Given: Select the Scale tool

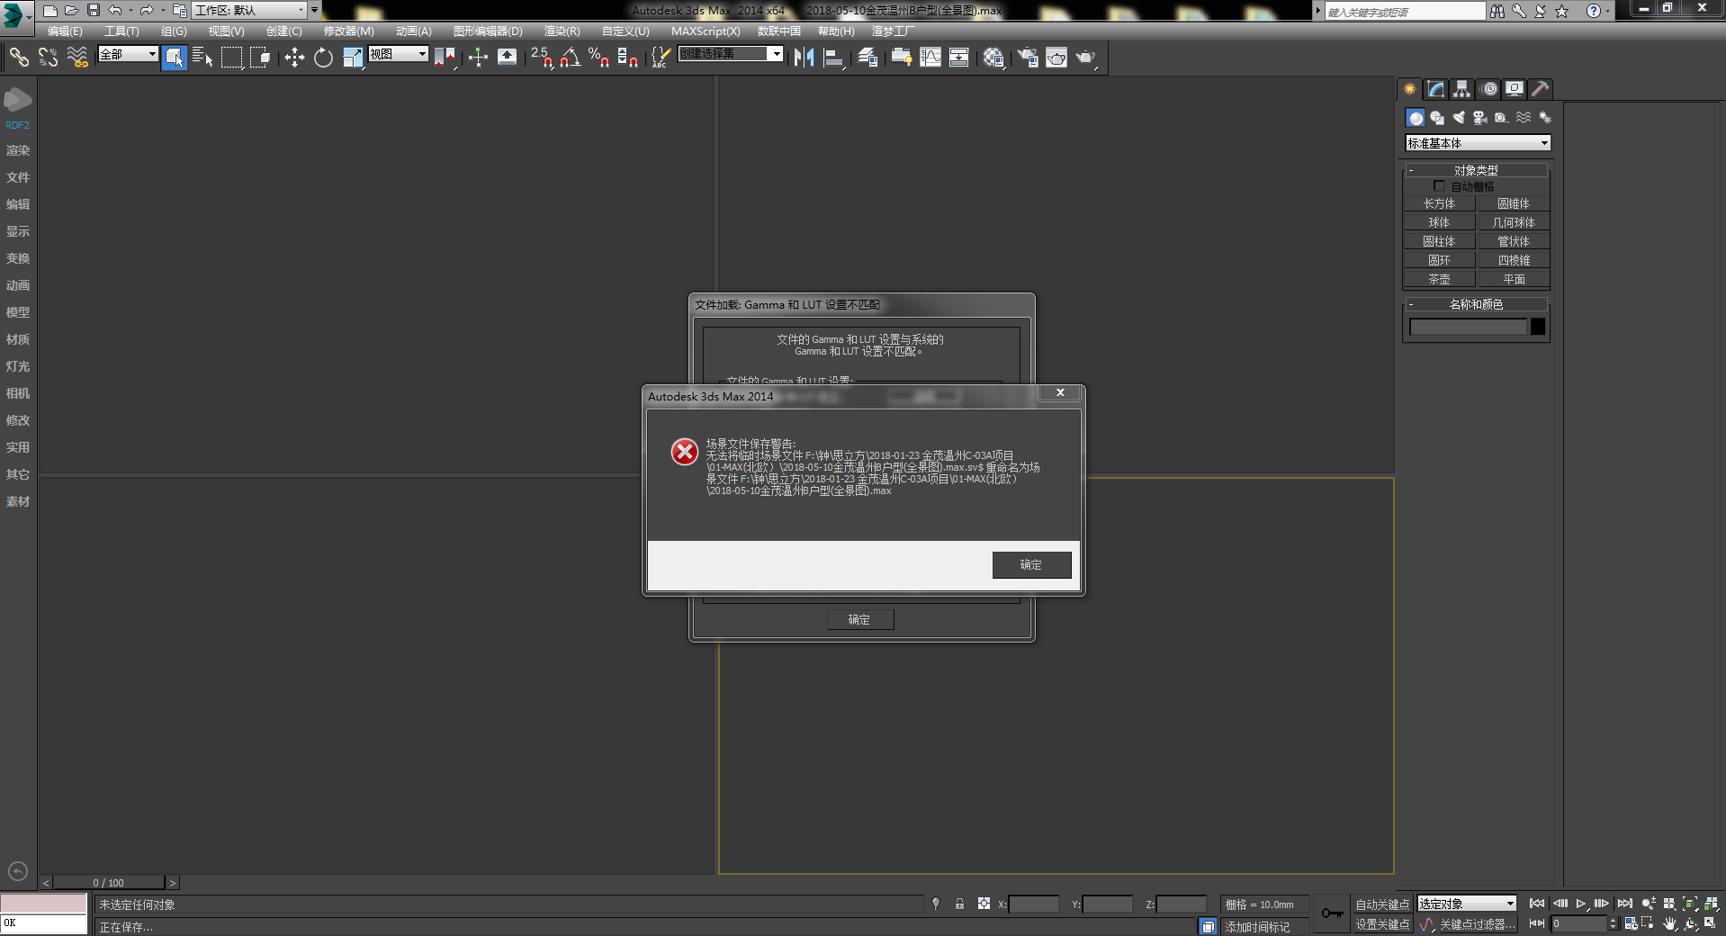Looking at the screenshot, I should point(353,58).
